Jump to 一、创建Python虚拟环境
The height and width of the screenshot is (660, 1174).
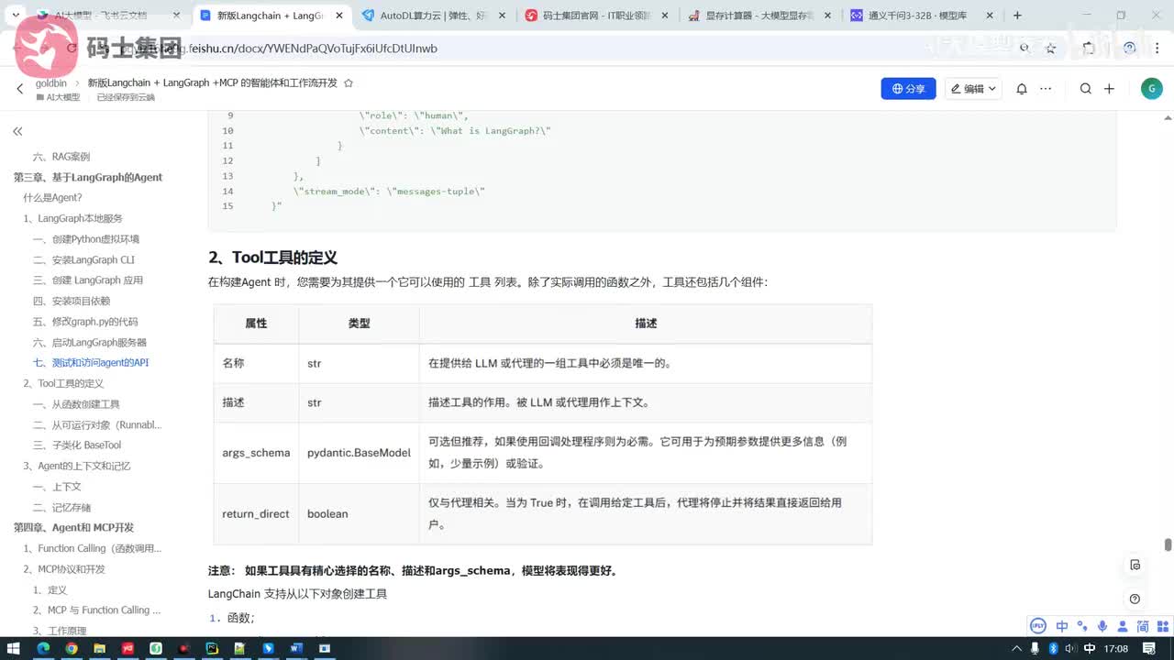pos(86,239)
